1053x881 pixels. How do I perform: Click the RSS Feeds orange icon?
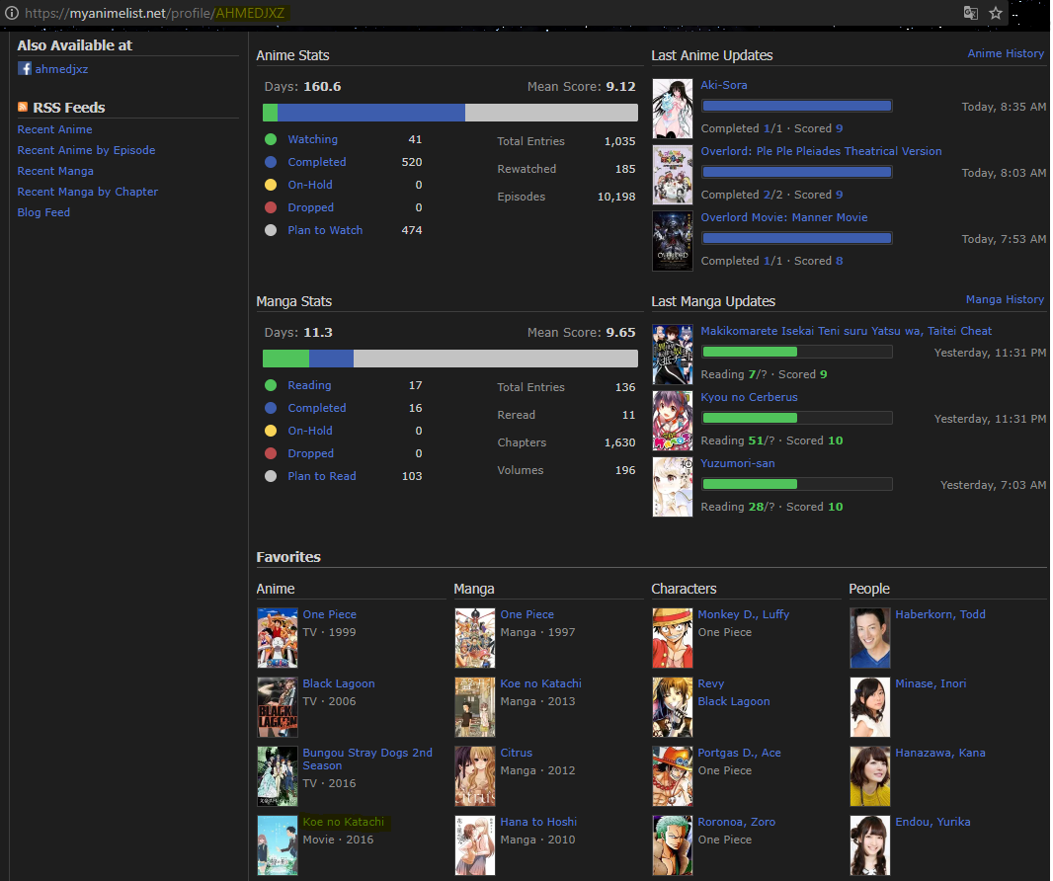pos(23,107)
